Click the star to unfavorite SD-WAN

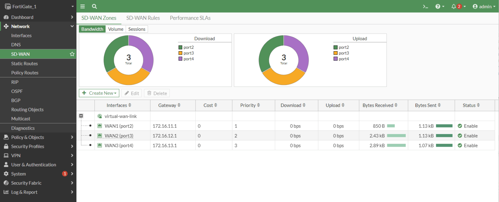(72, 54)
